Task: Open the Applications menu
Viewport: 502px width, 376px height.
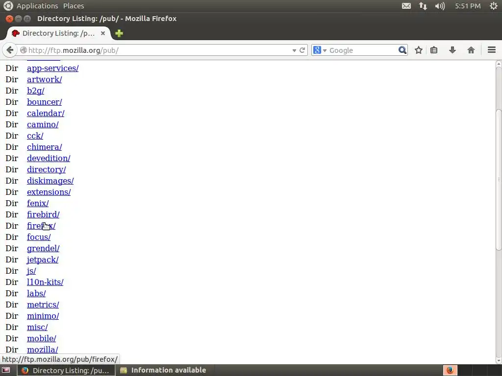Action: [x=37, y=6]
